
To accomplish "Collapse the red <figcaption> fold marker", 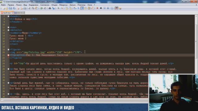I will coord(8,55).
